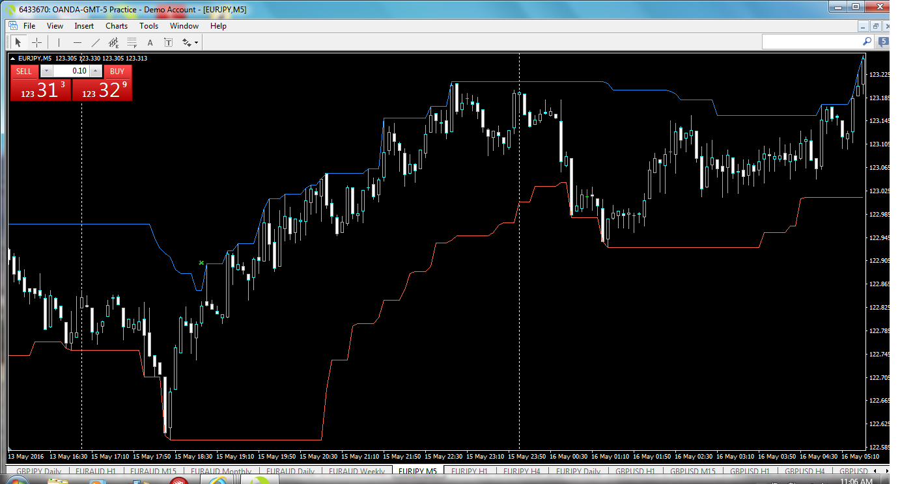Click the 123 32 buy price panel

pyautogui.click(x=102, y=90)
